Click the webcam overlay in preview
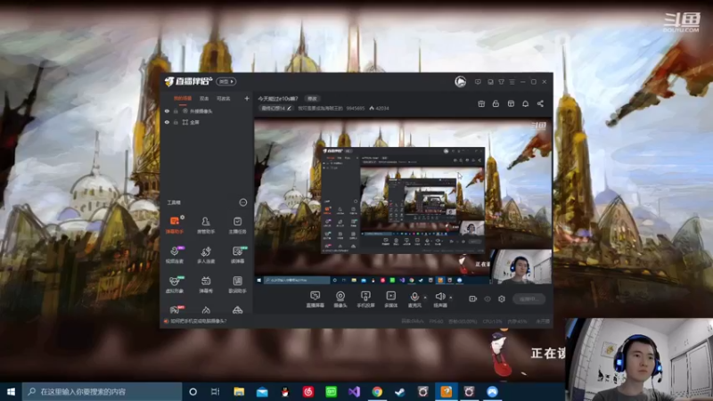This screenshot has width=713, height=401. coord(522,266)
